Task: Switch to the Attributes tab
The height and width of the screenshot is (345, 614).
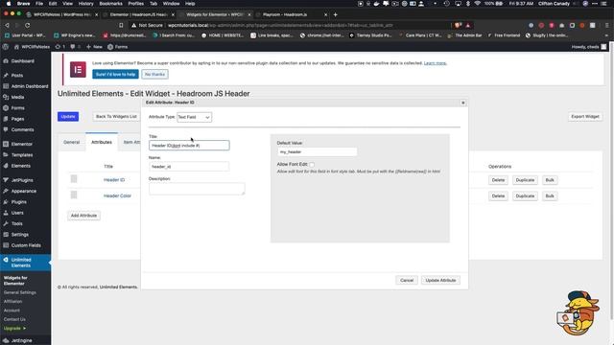Action: coord(102,142)
